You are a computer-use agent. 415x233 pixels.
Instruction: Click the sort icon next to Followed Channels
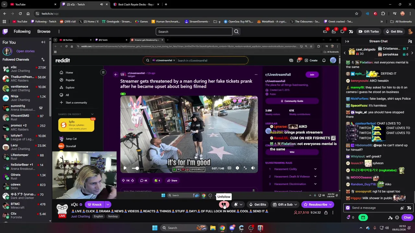coord(43,60)
